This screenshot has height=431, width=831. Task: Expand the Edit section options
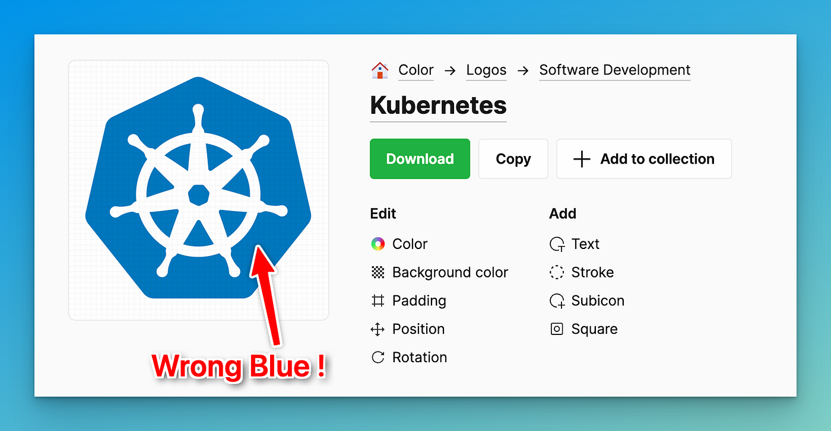click(382, 213)
